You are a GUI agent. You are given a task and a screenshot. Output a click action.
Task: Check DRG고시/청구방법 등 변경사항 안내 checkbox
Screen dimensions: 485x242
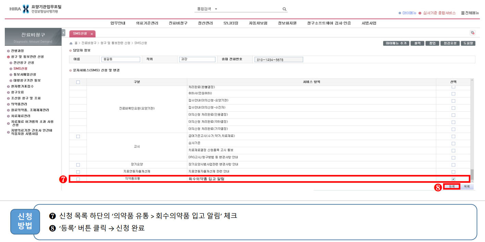click(x=453, y=158)
